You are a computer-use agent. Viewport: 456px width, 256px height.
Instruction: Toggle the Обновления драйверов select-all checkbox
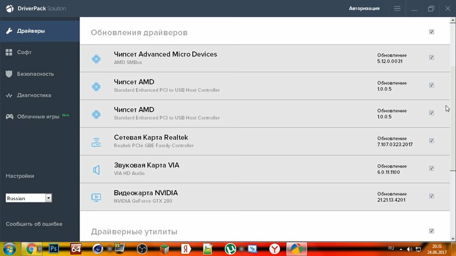tap(431, 31)
